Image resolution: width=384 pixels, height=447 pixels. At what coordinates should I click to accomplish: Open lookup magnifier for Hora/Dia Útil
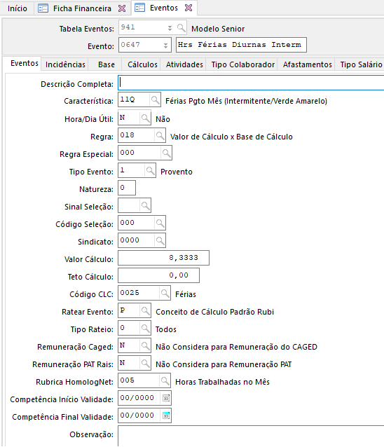point(145,118)
